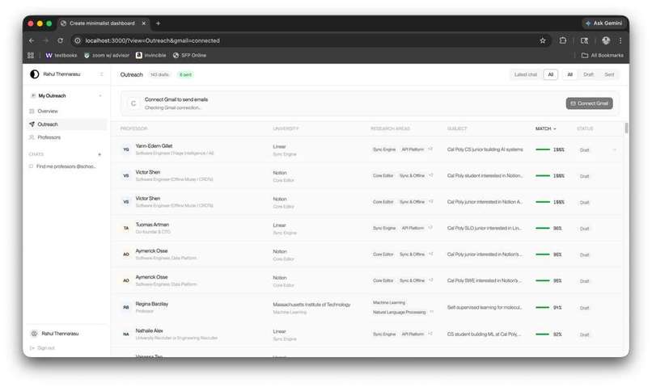Open a new browser tab
The width and height of the screenshot is (652, 387).
click(158, 23)
